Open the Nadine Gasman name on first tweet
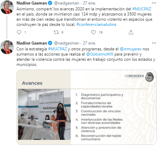159x148 pixels. tap(32, 3)
